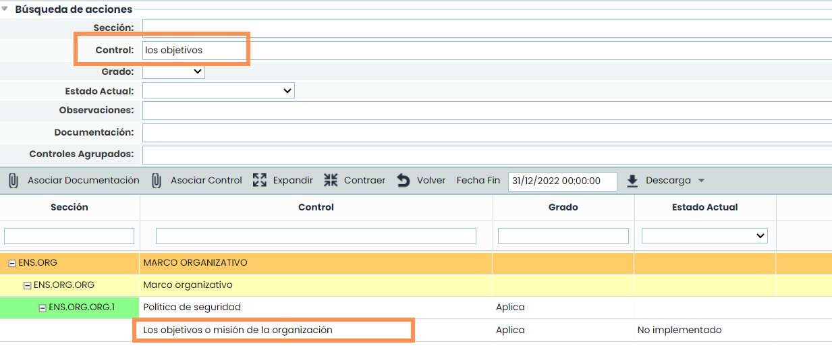Screen dimensions: 832x350
Task: Click the Descarga download icon
Action: tap(632, 181)
